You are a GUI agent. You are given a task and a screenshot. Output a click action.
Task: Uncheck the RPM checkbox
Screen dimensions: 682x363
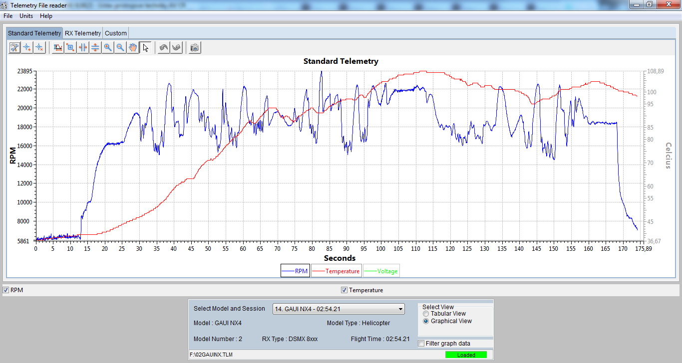coord(6,290)
